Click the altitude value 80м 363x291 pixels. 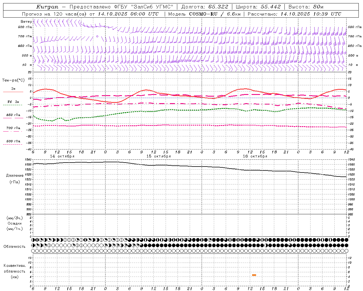(x=318, y=7)
